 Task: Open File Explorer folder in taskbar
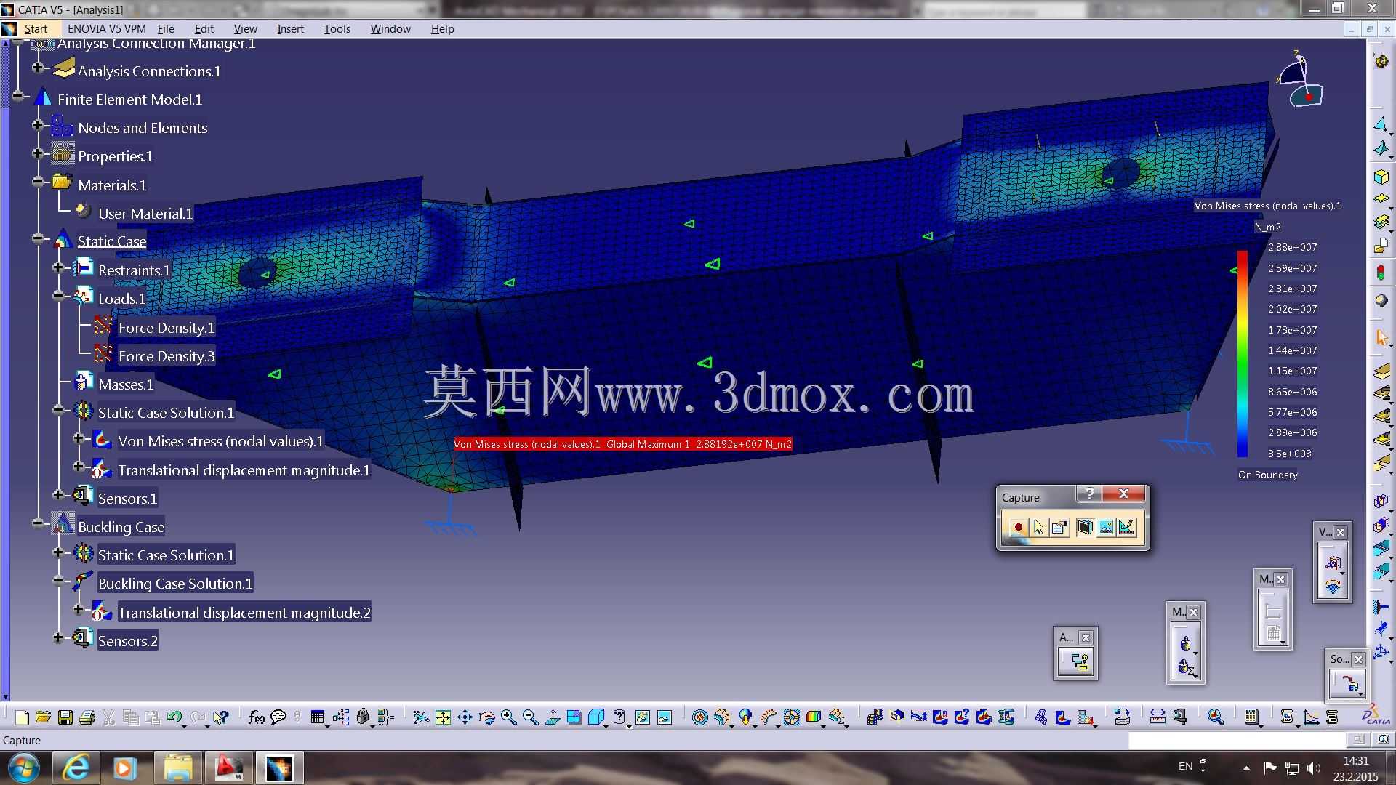177,768
